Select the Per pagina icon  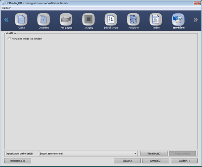(66, 19)
